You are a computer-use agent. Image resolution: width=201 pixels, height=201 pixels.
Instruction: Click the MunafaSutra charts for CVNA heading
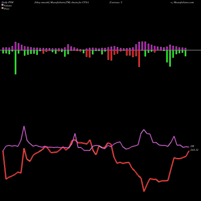point(62,2)
